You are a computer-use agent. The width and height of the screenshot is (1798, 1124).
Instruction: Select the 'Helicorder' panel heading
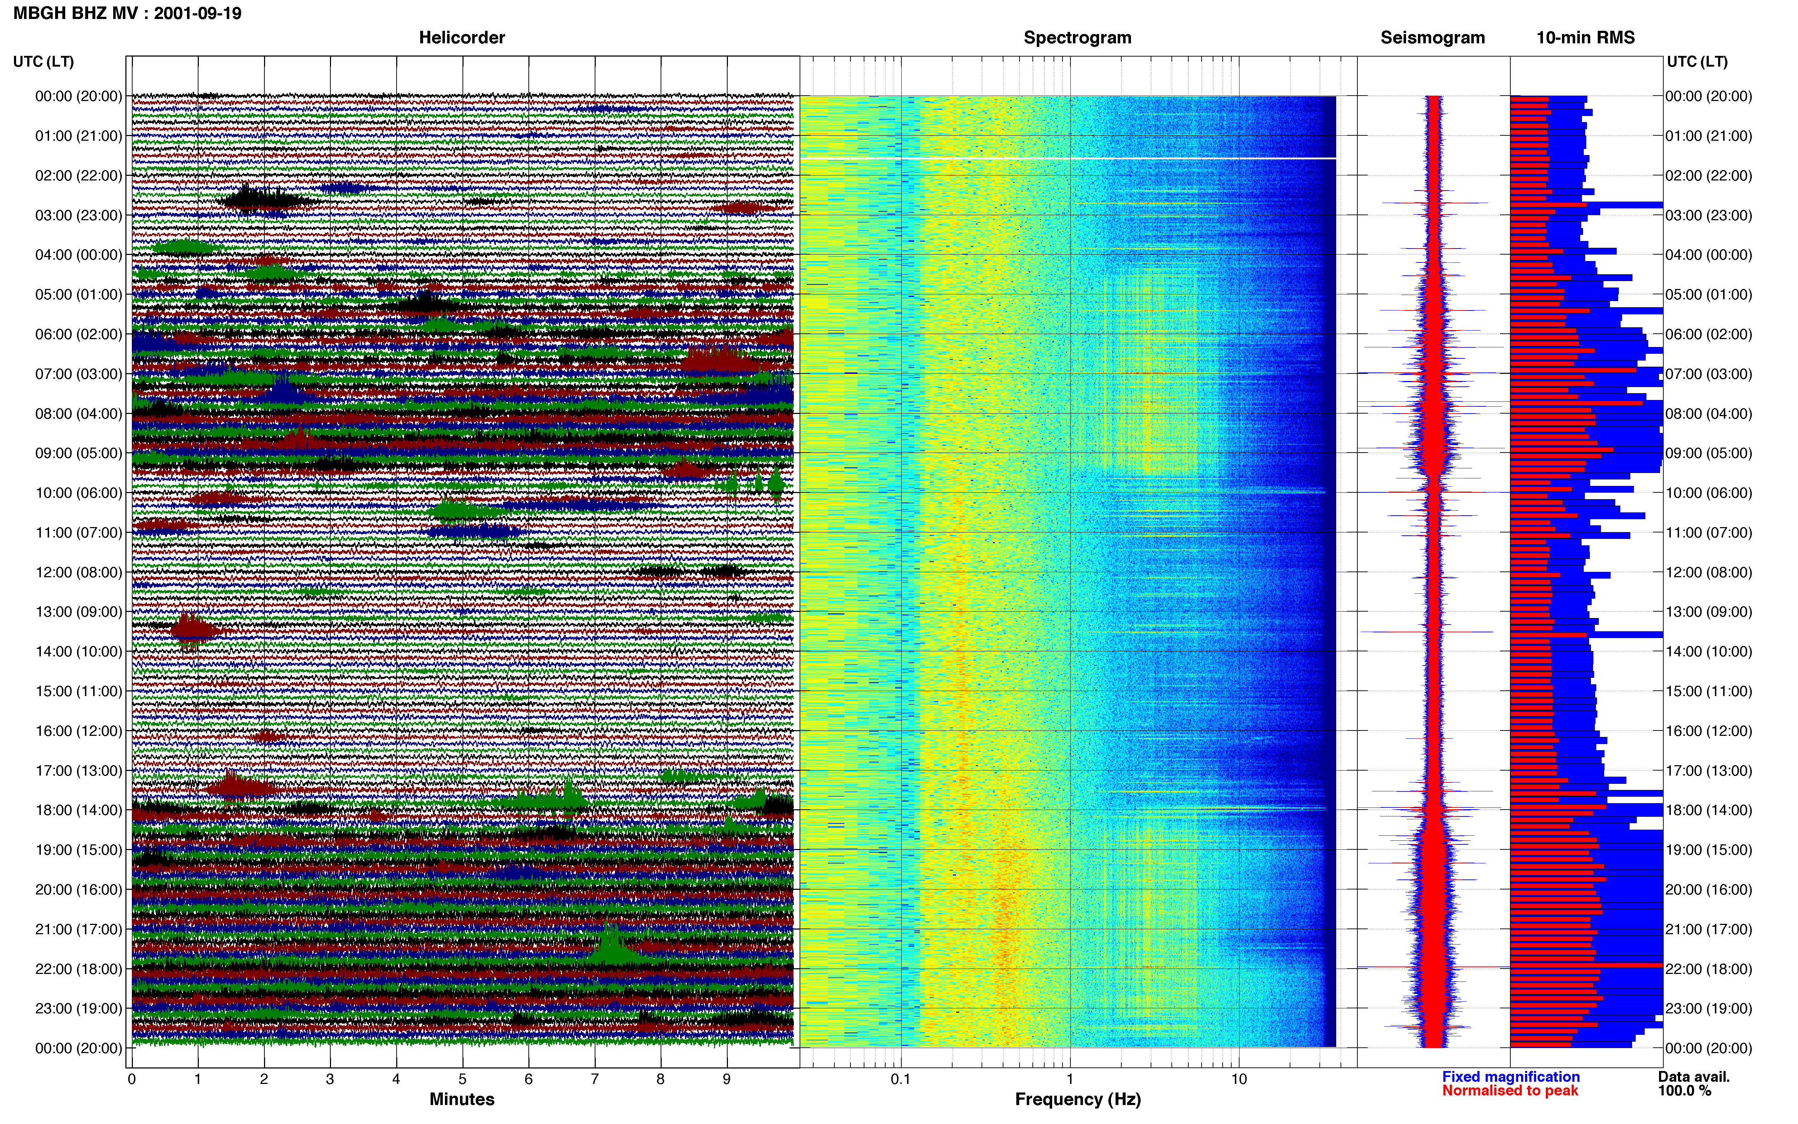(x=462, y=38)
